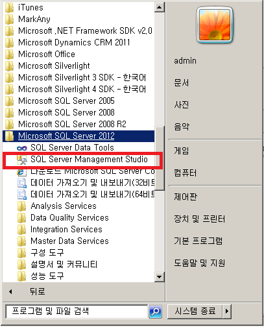Open the iTunes folder icon
Image resolution: width=264 pixels, height=327 pixels.
tap(9, 8)
